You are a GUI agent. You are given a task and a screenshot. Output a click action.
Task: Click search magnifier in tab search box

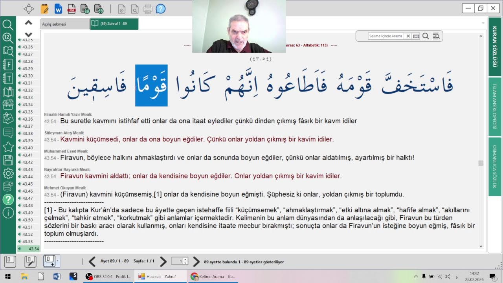click(x=426, y=36)
